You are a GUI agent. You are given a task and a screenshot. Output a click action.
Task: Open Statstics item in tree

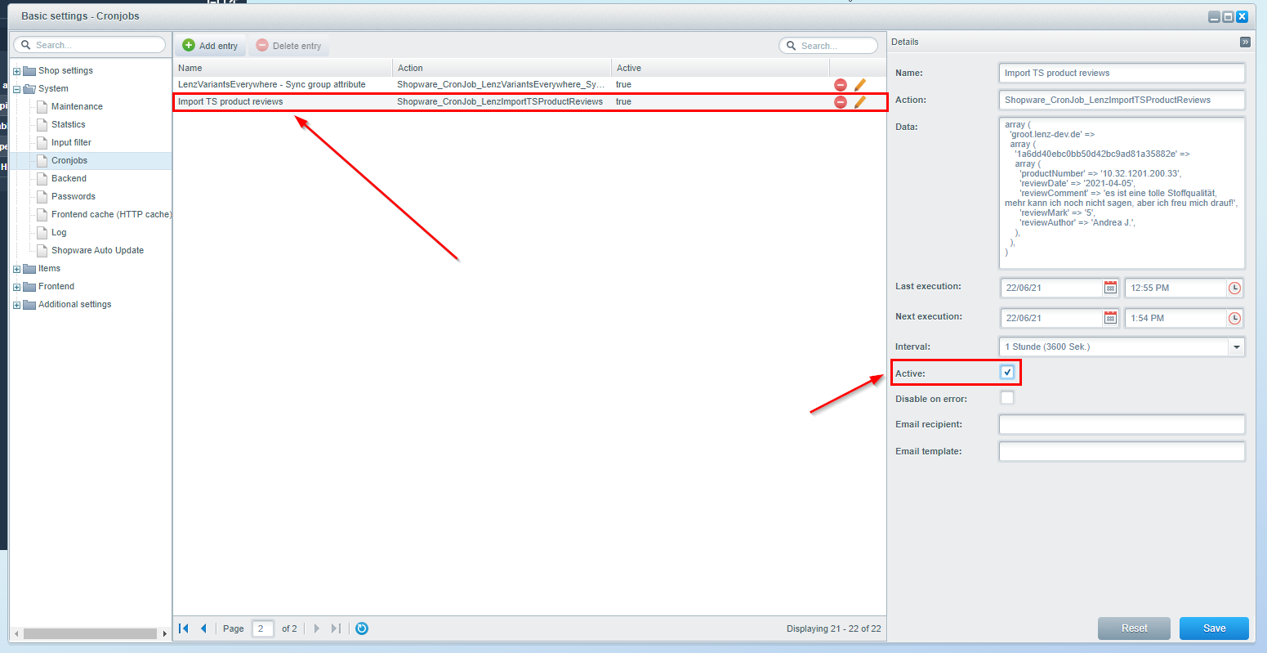coord(68,124)
